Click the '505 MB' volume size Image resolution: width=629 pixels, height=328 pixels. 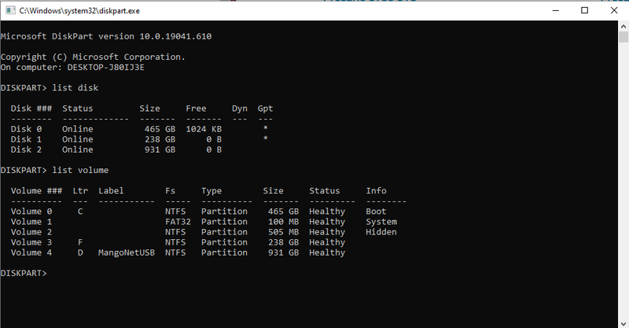tap(283, 232)
